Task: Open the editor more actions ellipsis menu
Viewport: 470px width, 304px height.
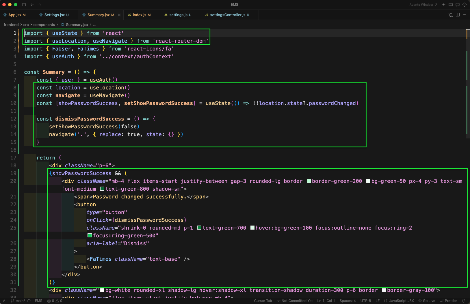Action: coord(465,15)
